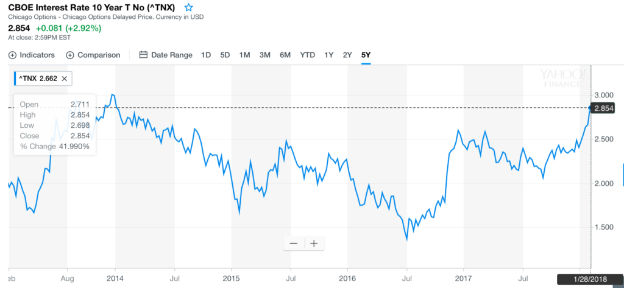Choose the 1M time range
624x288 pixels.
click(x=245, y=55)
